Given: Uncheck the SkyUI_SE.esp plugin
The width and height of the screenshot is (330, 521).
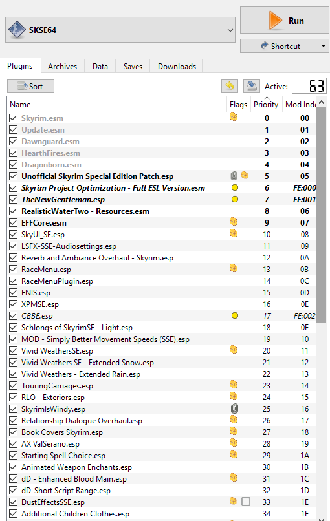Looking at the screenshot, I should (x=14, y=234).
